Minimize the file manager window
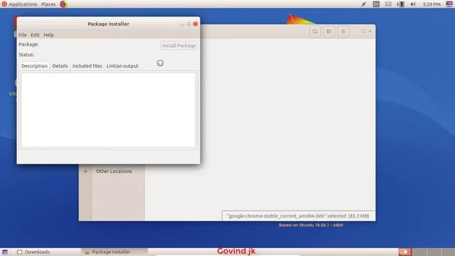Screen dimensions: 455x256 pos(356,31)
